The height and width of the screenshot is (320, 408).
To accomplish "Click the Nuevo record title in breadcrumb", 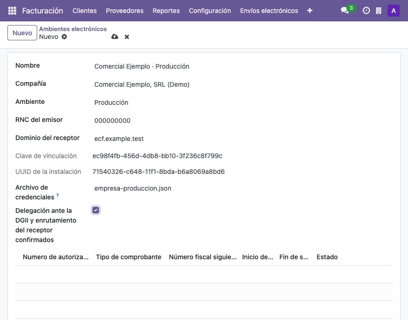I will click(49, 37).
